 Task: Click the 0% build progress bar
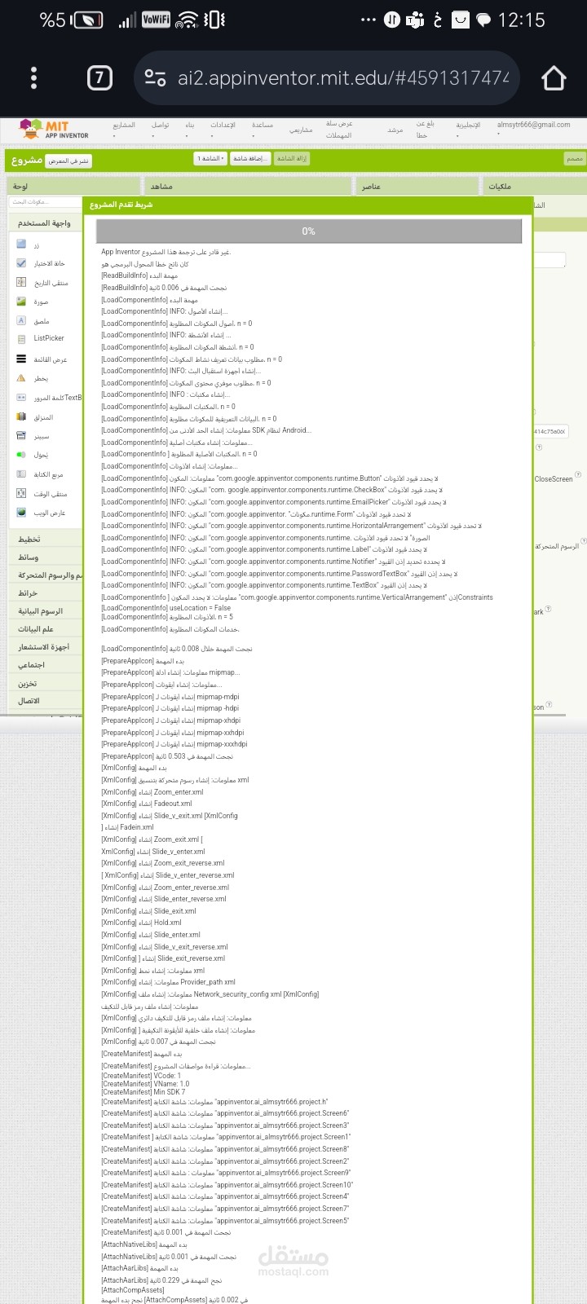click(x=309, y=231)
